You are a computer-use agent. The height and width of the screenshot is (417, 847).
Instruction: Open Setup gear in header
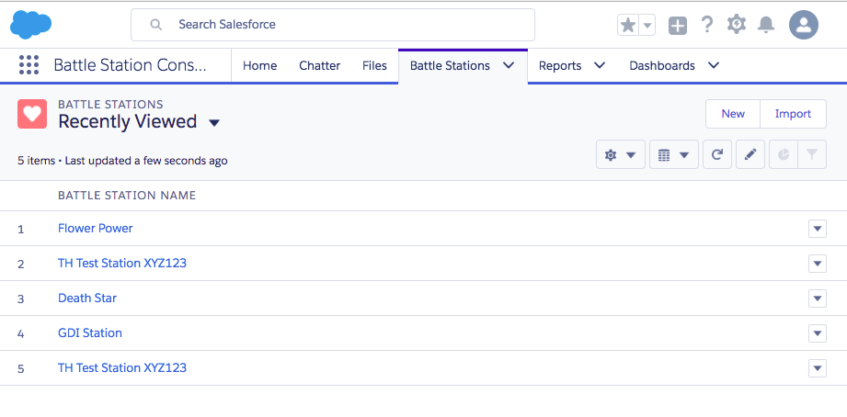(x=737, y=24)
